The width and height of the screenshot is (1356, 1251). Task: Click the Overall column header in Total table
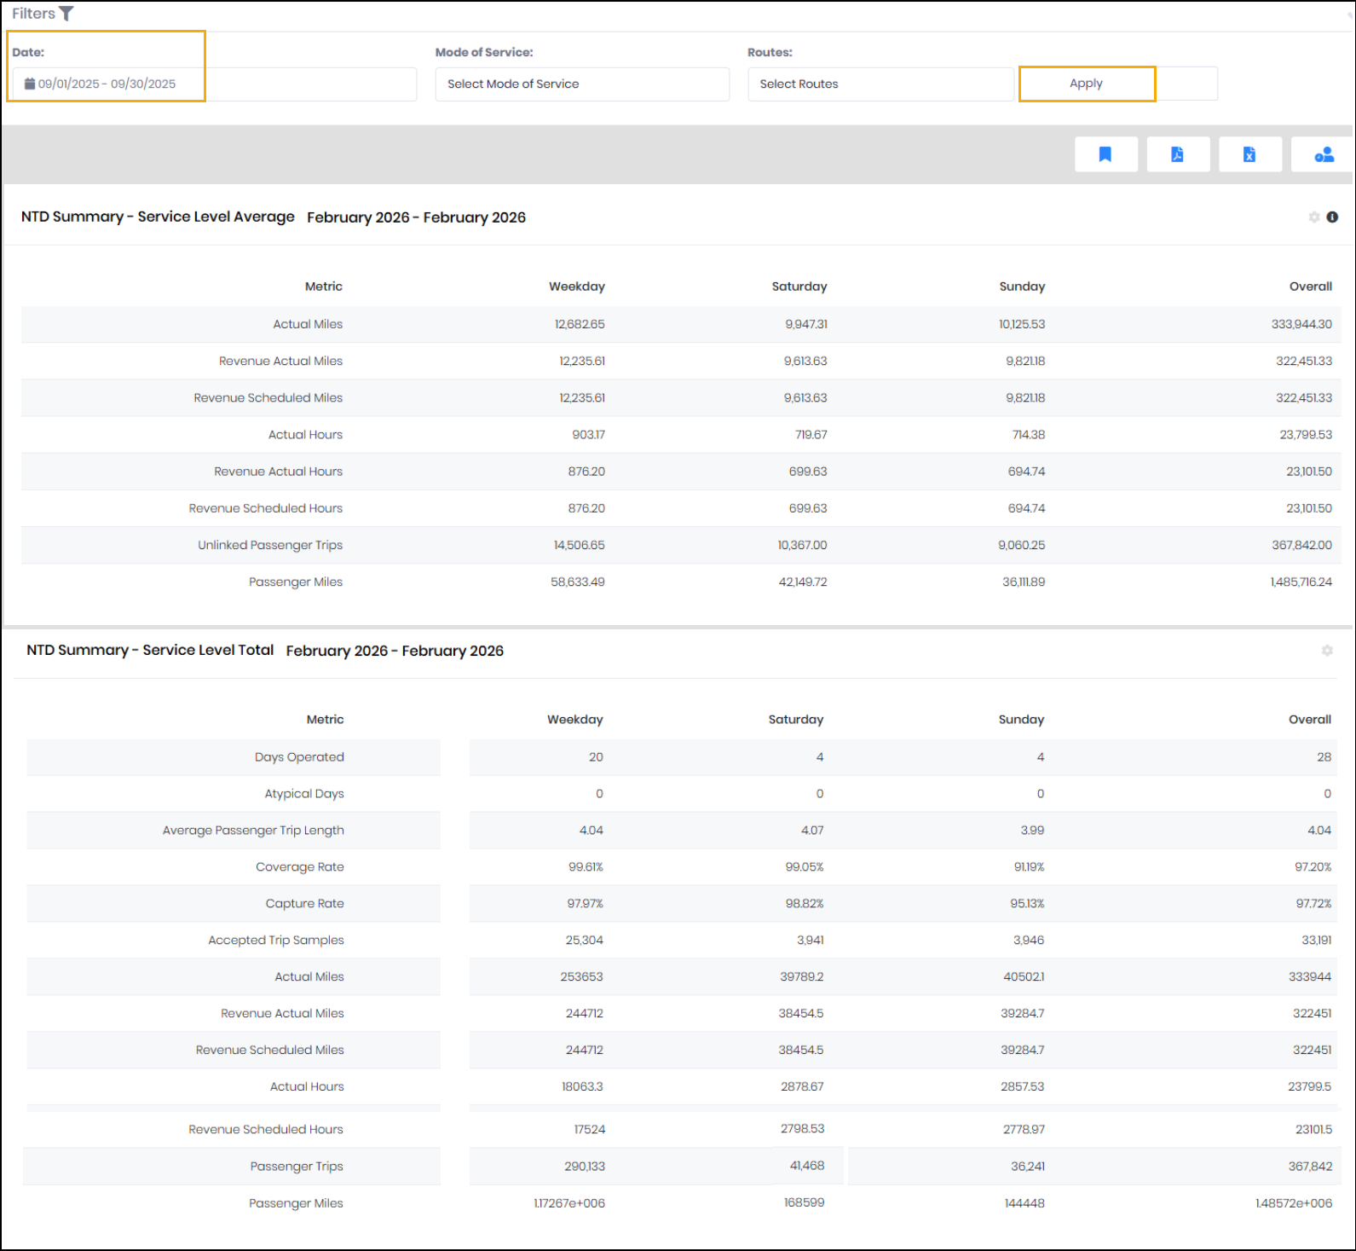pos(1309,720)
